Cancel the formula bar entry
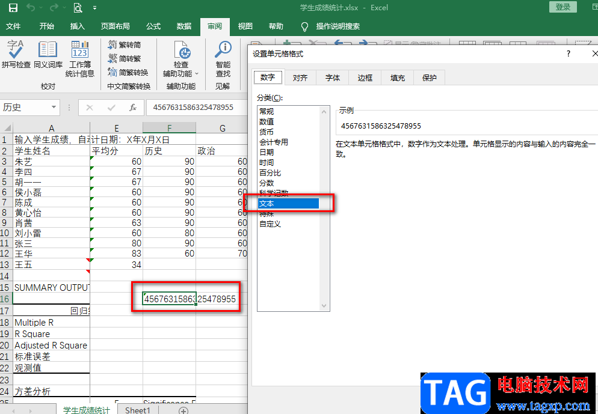Screen dimensions: 598x414 click(x=90, y=108)
